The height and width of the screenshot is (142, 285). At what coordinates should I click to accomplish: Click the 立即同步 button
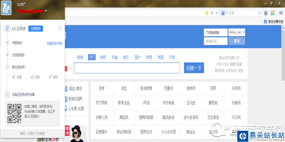pos(36,29)
